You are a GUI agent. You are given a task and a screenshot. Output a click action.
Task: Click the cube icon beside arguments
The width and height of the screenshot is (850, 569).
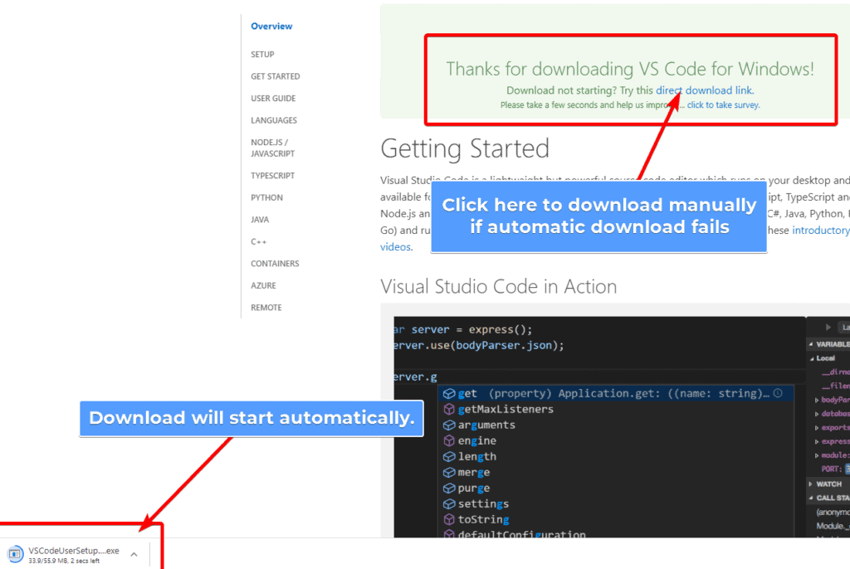click(x=449, y=425)
